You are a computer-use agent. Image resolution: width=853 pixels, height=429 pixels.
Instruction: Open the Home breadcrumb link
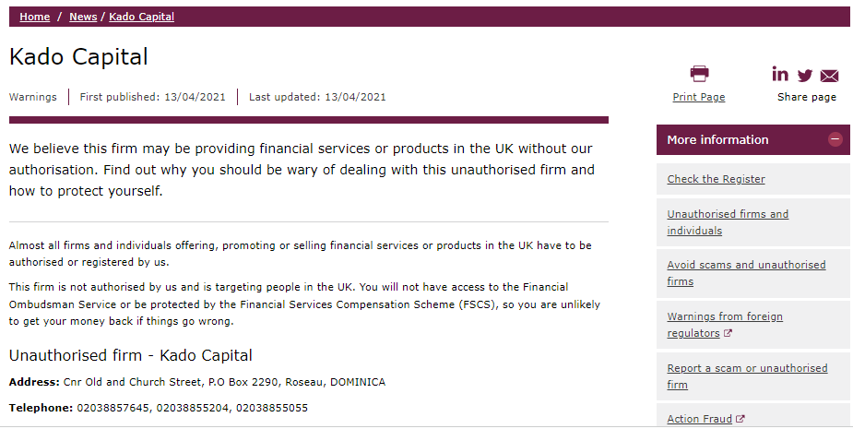point(35,17)
